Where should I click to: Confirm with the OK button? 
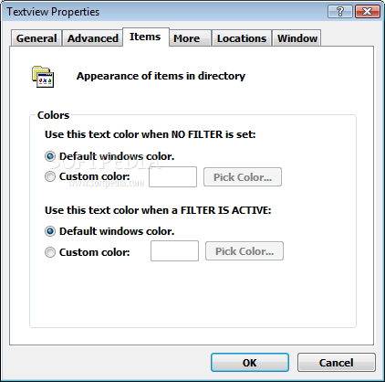click(250, 363)
